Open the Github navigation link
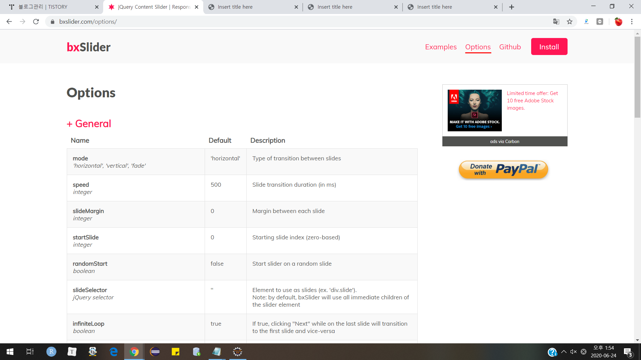This screenshot has width=641, height=360. pyautogui.click(x=510, y=47)
